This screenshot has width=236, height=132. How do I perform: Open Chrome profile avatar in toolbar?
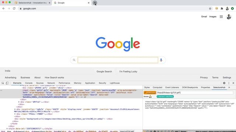(227, 8)
